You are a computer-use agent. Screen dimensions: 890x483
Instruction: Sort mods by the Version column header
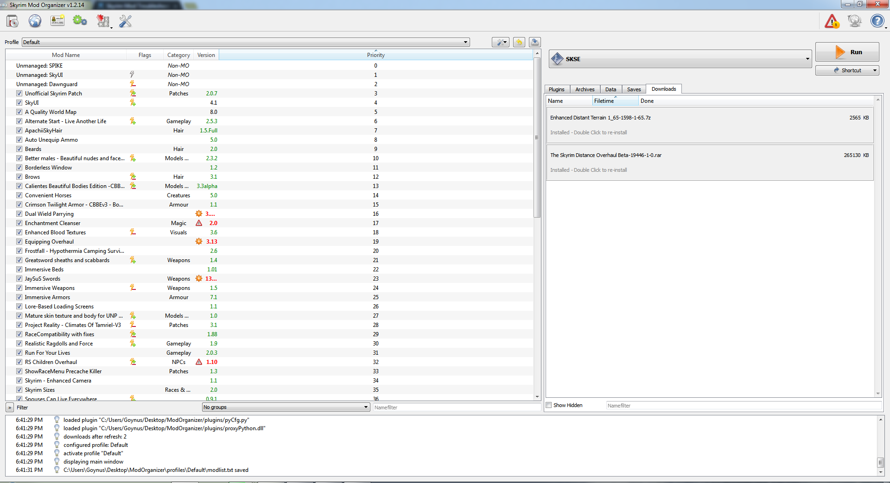pos(206,55)
